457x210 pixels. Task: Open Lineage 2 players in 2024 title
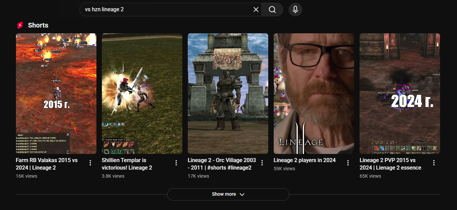pyautogui.click(x=305, y=160)
